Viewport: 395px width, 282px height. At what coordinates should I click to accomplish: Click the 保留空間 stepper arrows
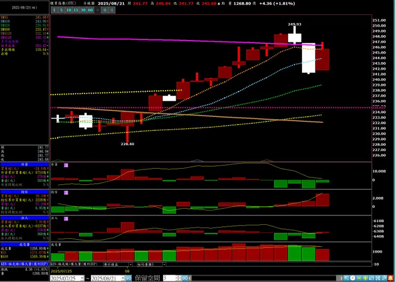pos(179,278)
